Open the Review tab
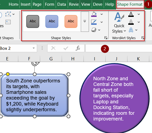This screenshot has width=152, height=133. pyautogui.click(x=74, y=4)
